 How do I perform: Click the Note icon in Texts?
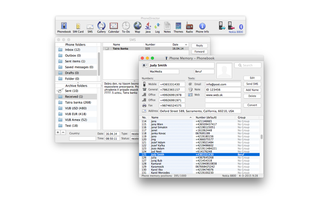pyautogui.click(x=190, y=89)
